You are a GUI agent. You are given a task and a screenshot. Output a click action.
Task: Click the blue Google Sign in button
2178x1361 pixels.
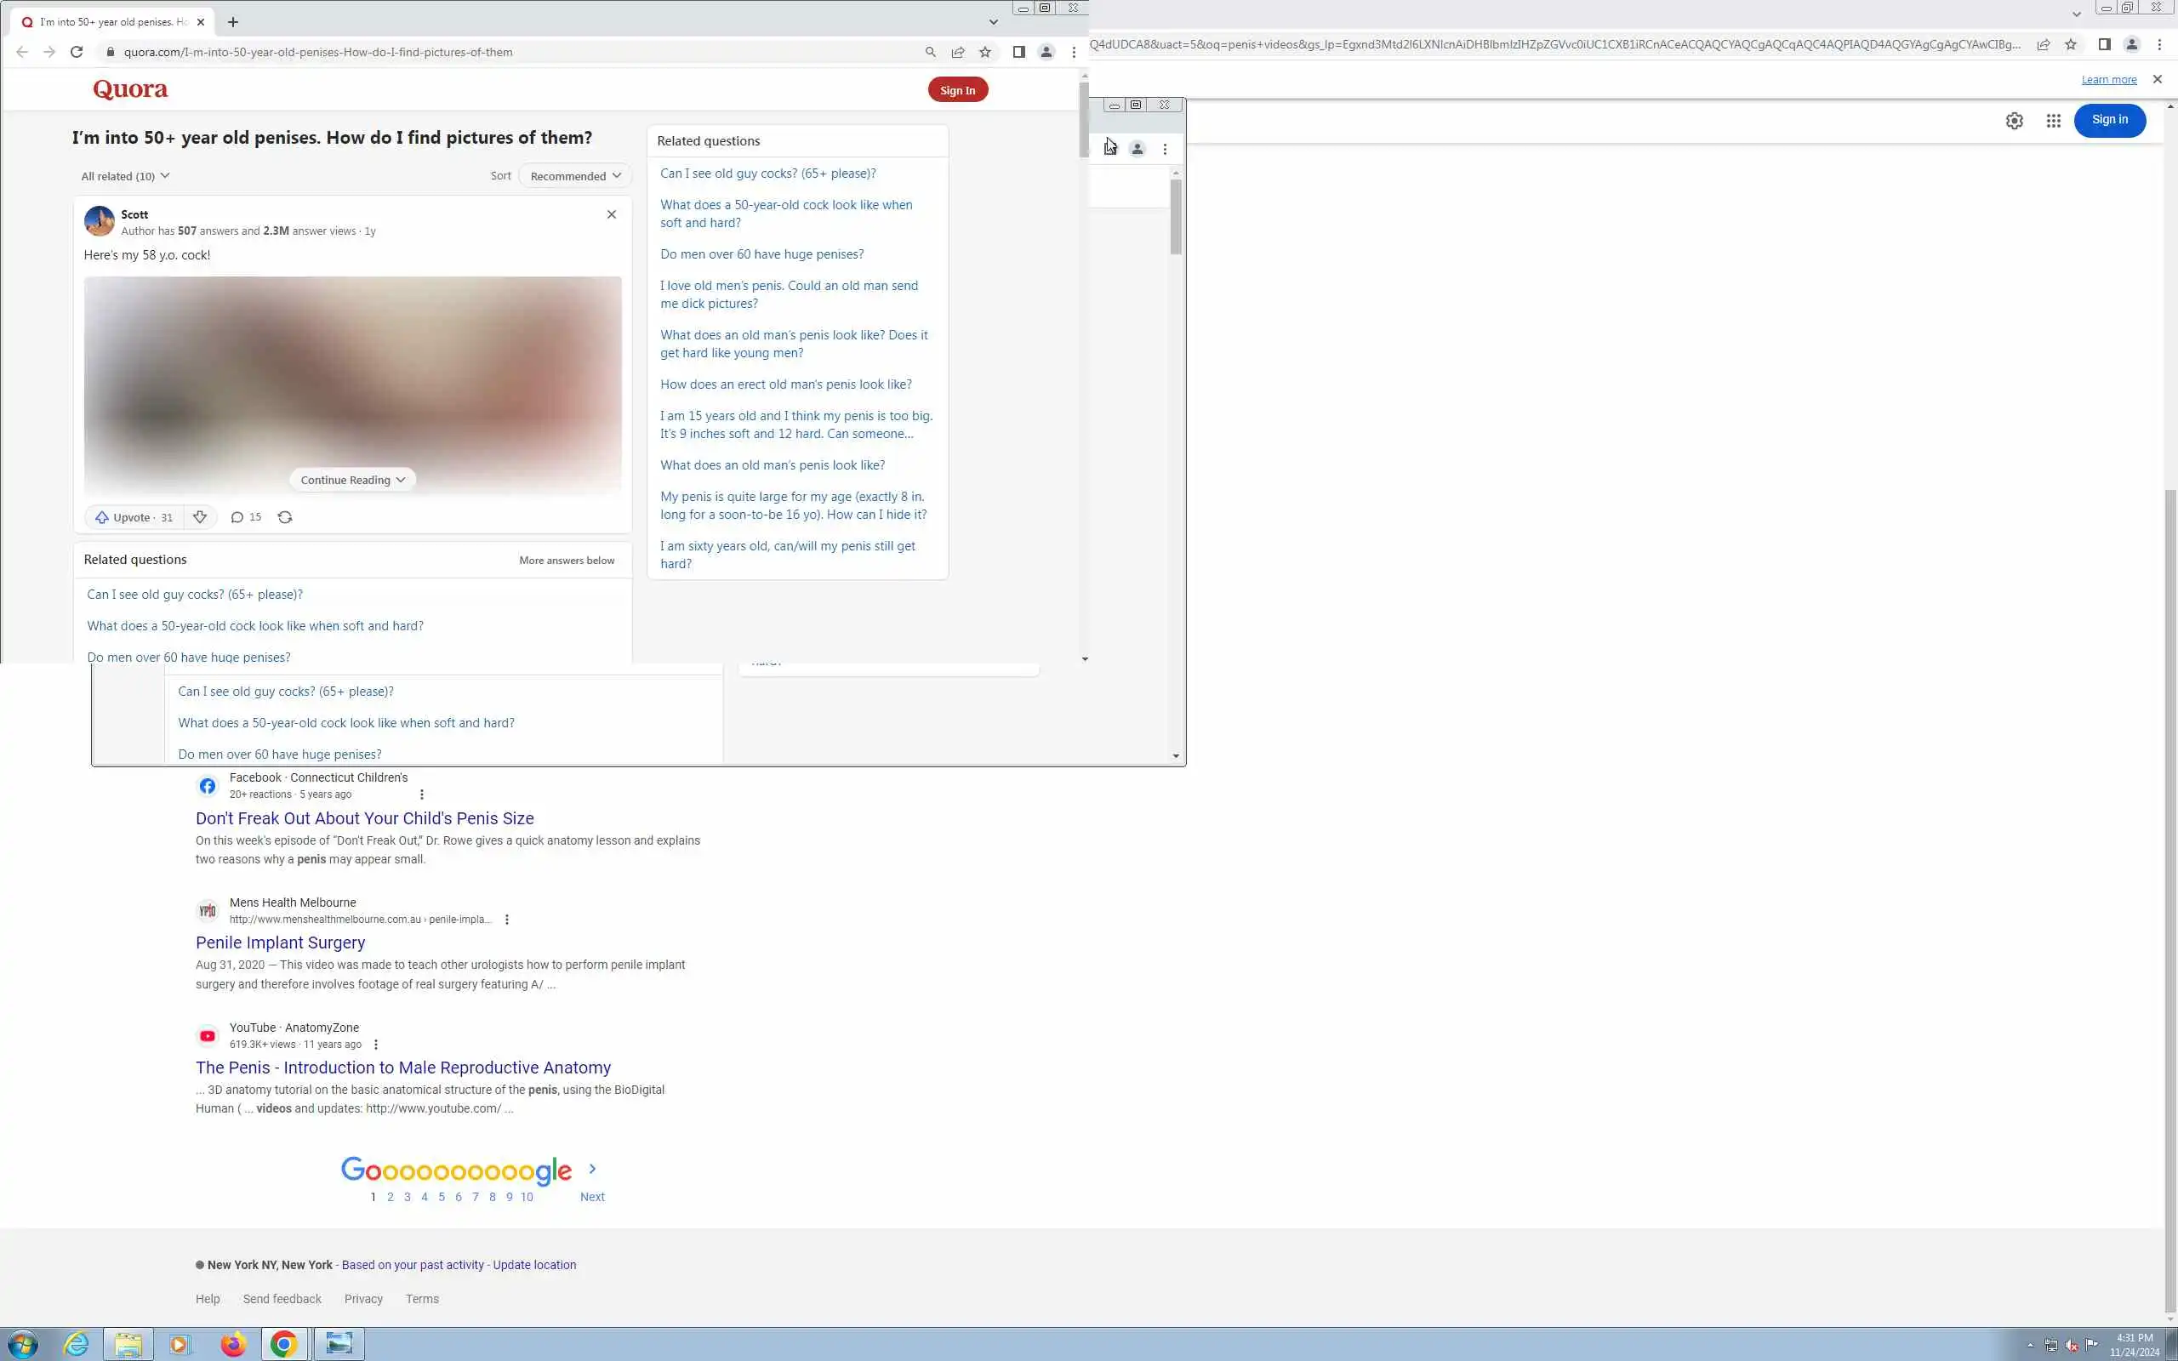click(2109, 120)
